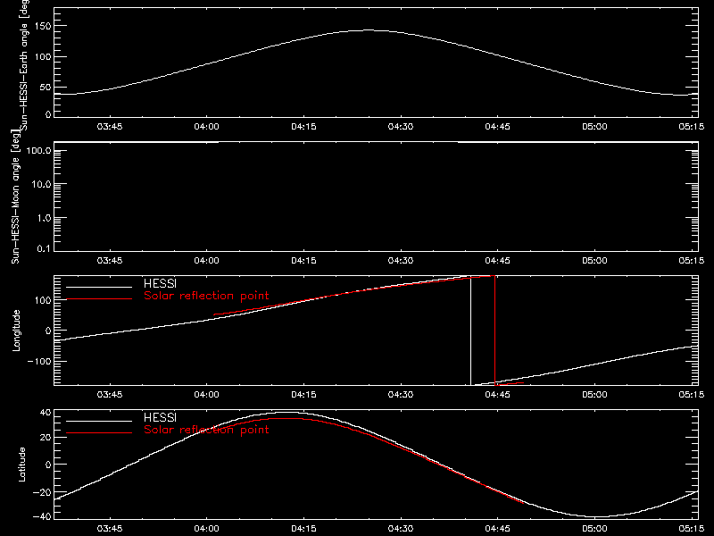Viewport: 714px width, 536px height.
Task: Select Solar reflection point legend in Latitude plot
Action: click(206, 430)
